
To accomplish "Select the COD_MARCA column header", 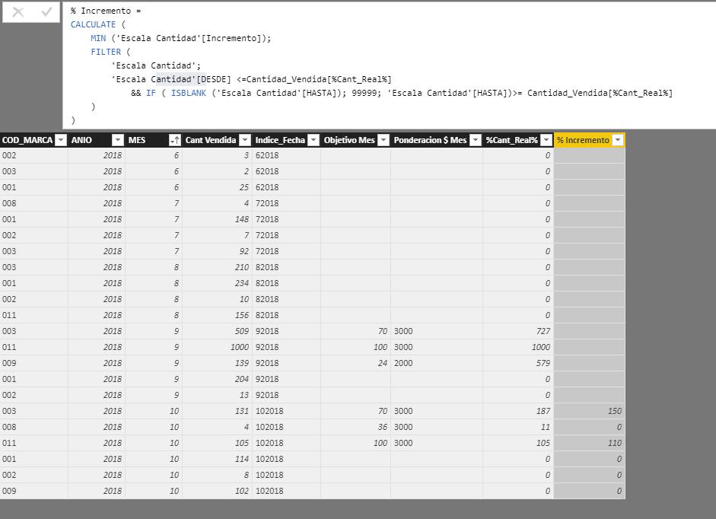I will tap(27, 140).
